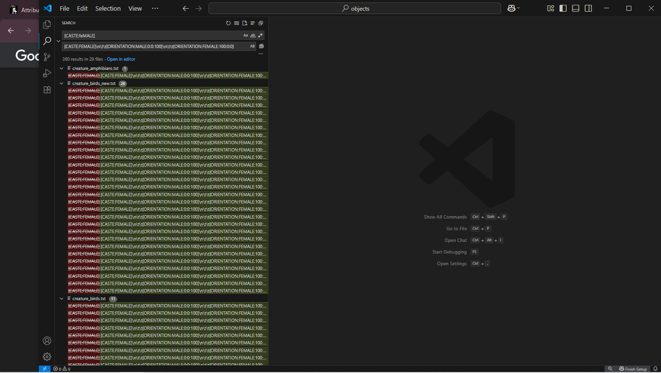Select the first match under creature_birds_new.txt
The height and width of the screenshot is (373, 661).
(x=168, y=91)
